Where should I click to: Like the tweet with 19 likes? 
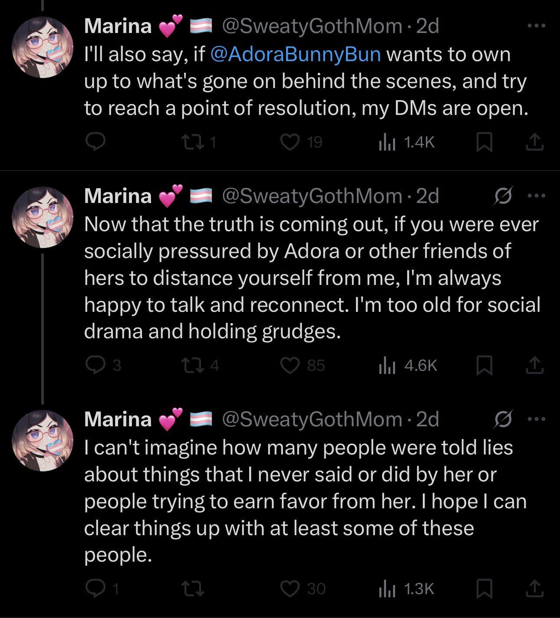(290, 142)
